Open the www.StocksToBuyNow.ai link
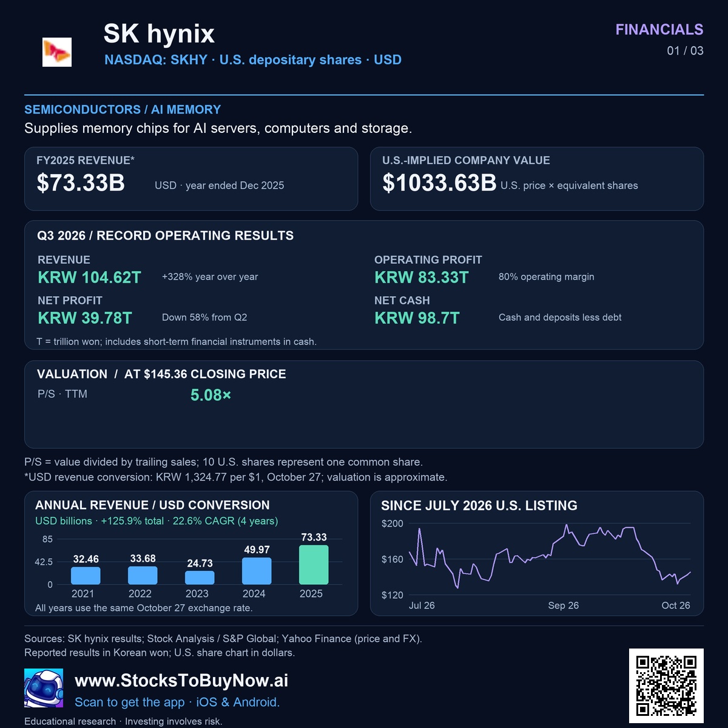 [x=181, y=681]
